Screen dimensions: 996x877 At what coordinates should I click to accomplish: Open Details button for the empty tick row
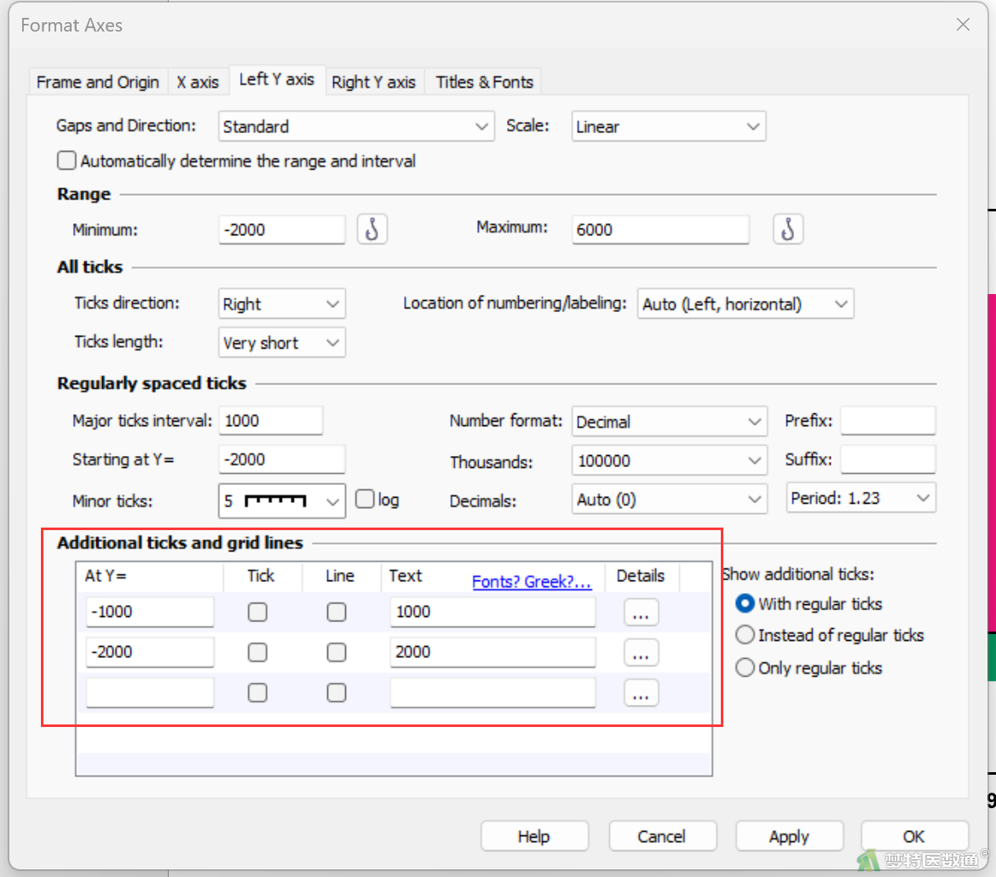(x=641, y=693)
